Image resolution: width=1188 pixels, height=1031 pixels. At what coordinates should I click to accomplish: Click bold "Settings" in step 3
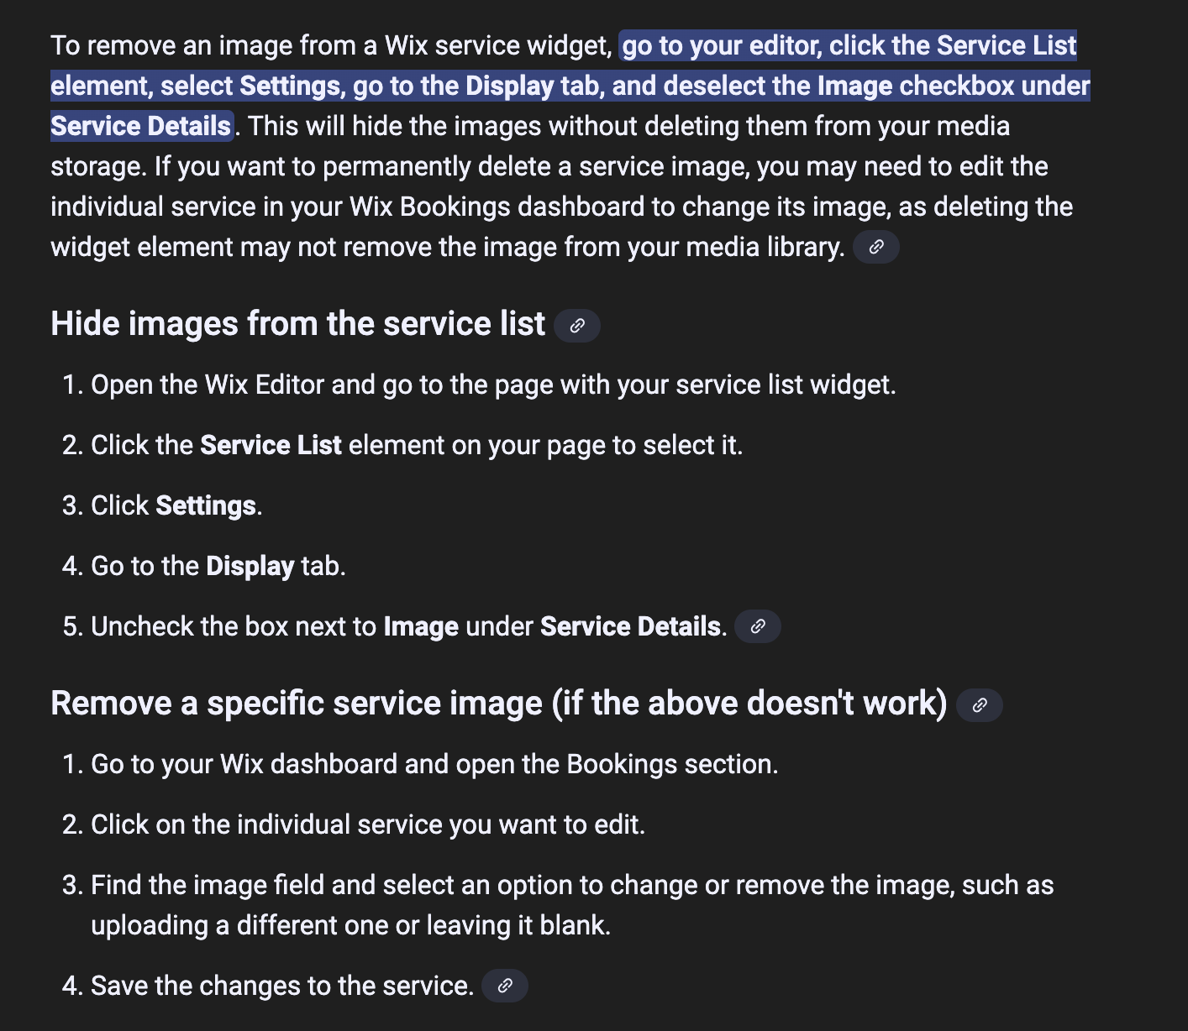(x=206, y=505)
